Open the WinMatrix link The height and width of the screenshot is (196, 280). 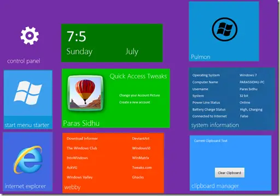point(141,158)
